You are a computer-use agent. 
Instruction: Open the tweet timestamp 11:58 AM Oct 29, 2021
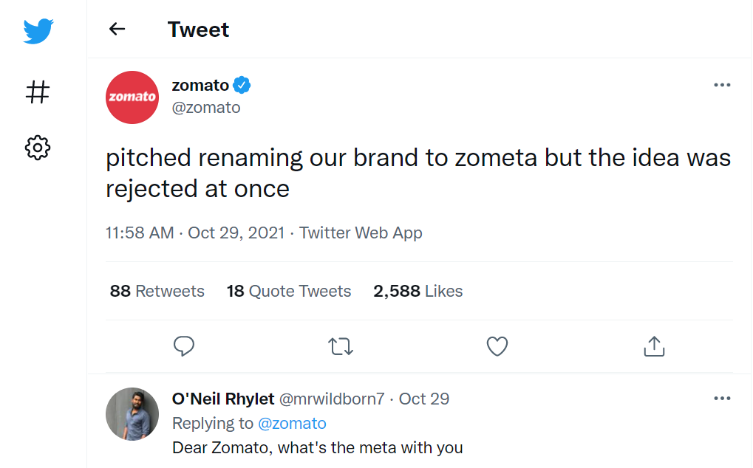pyautogui.click(x=194, y=233)
